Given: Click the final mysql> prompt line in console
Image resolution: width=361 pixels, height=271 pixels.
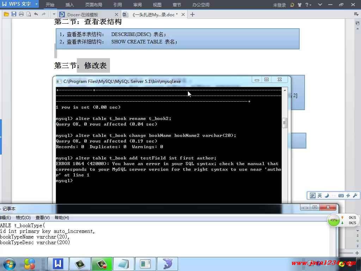Looking at the screenshot, I should [x=64, y=181].
